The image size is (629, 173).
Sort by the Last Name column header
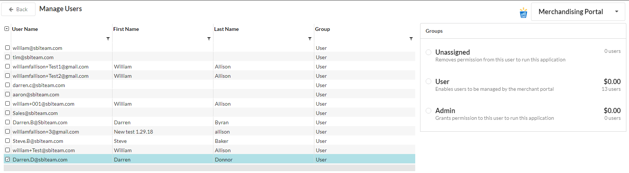(x=226, y=29)
